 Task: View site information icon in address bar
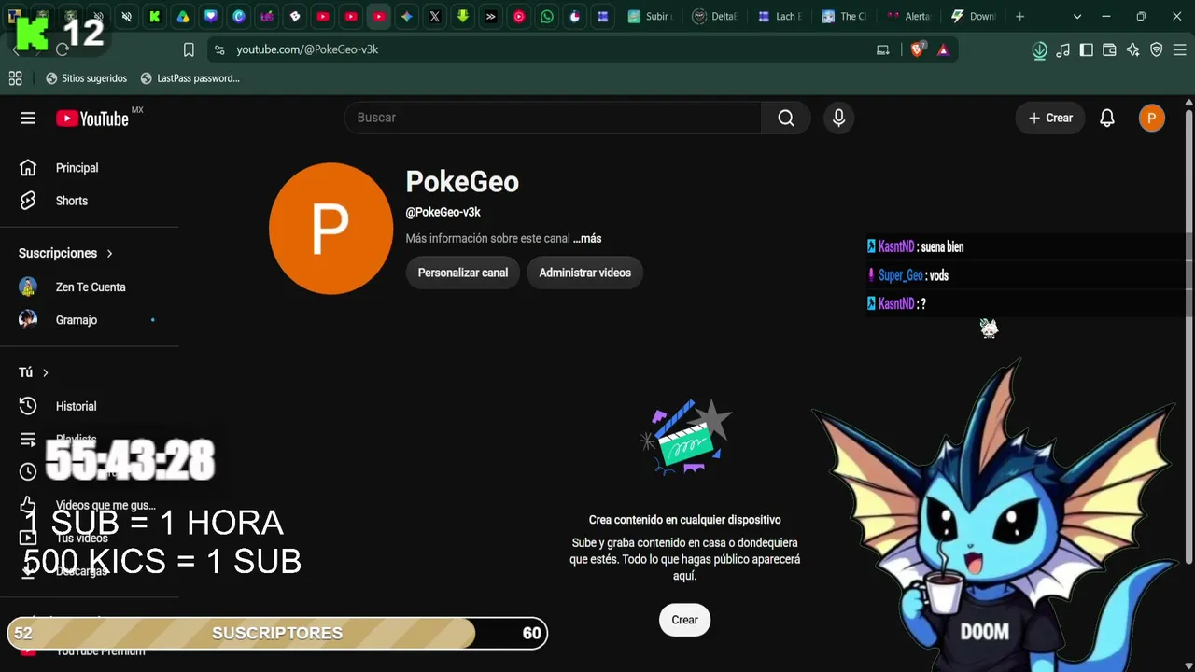coord(219,49)
